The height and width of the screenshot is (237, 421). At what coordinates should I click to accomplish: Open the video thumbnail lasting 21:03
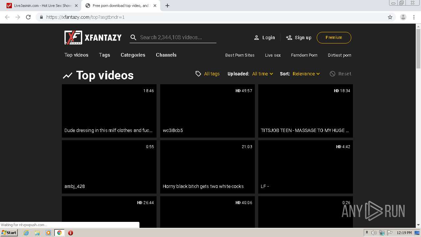click(208, 167)
